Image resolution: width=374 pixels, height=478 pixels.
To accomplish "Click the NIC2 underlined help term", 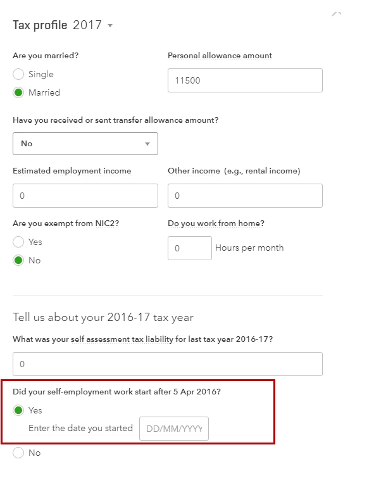I will coord(105,223).
